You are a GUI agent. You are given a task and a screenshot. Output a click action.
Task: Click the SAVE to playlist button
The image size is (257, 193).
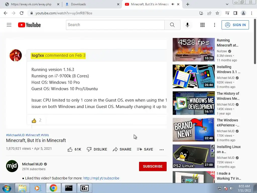coord(145,149)
